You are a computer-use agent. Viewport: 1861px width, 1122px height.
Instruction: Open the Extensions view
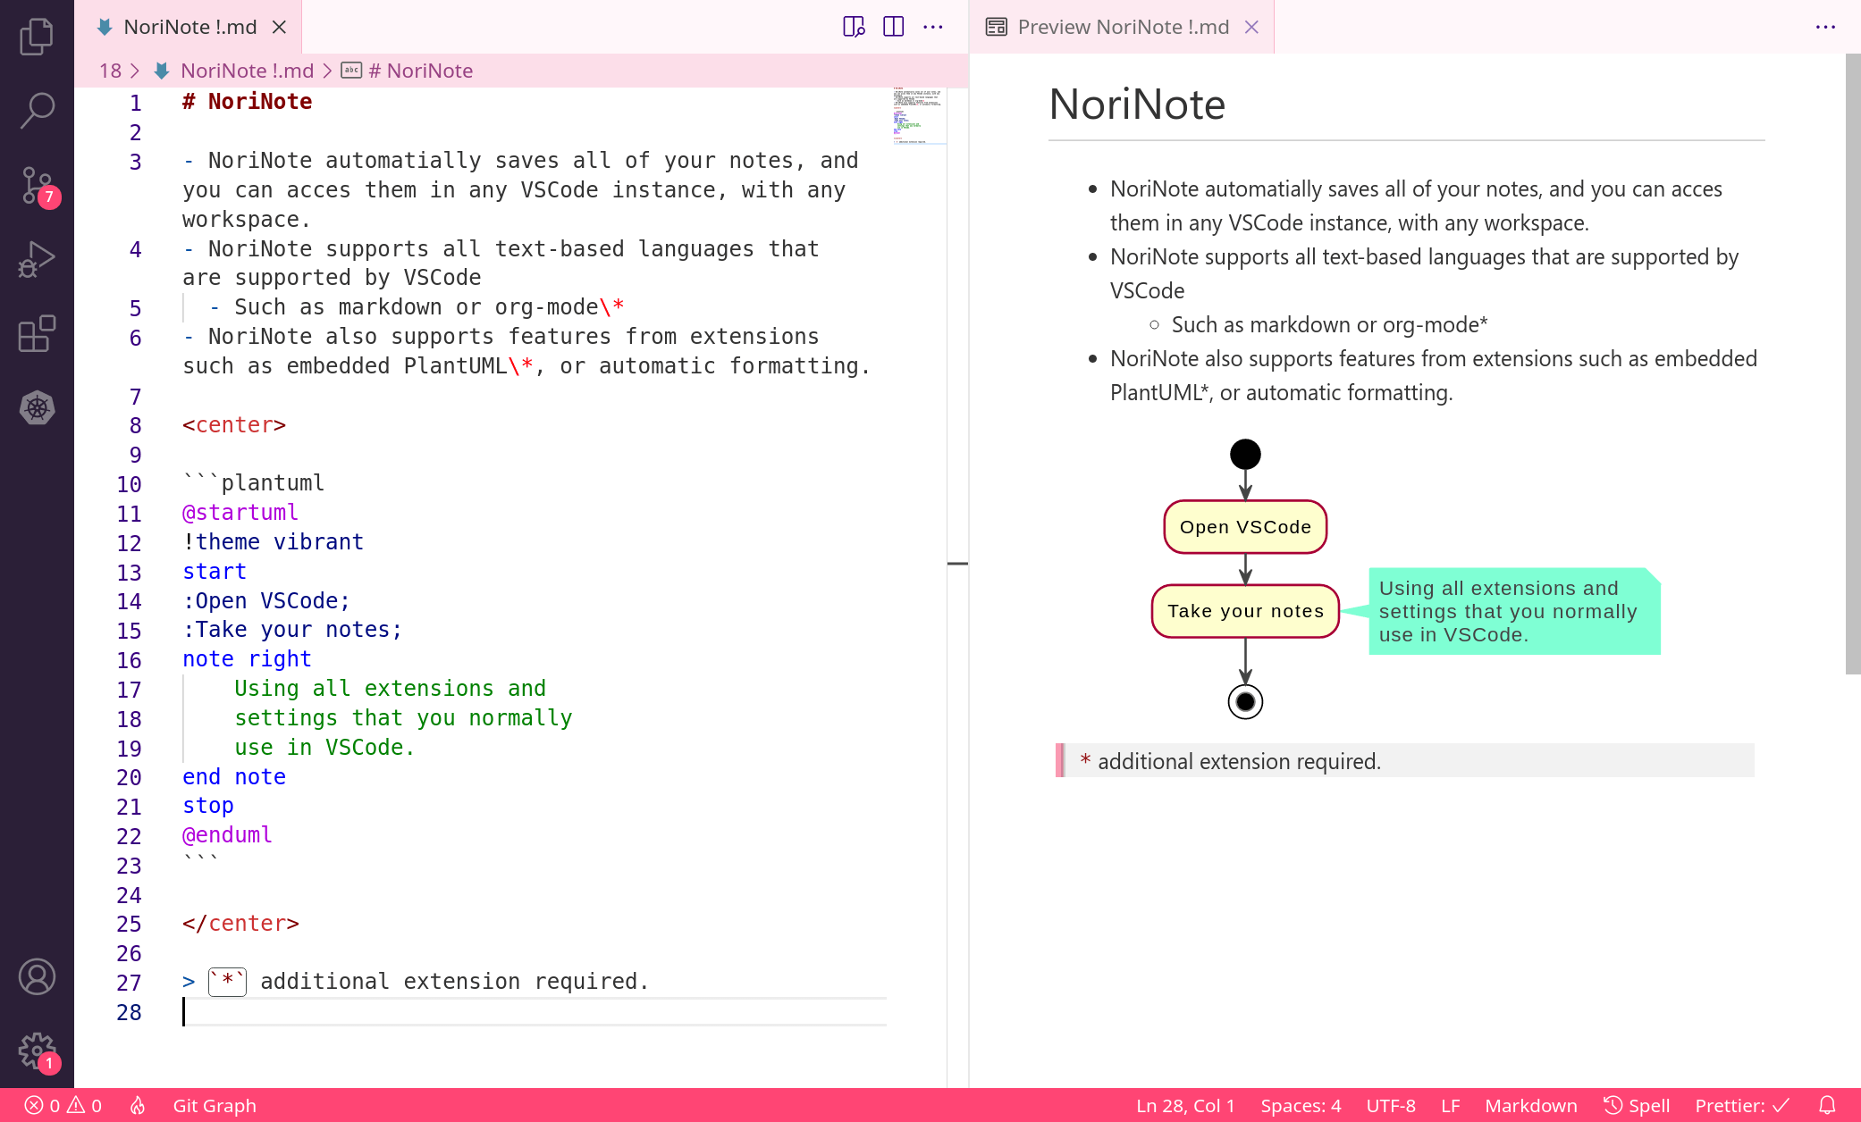[x=37, y=334]
